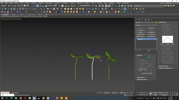Toggle Edge Distance checkbox

(x=162, y=26)
